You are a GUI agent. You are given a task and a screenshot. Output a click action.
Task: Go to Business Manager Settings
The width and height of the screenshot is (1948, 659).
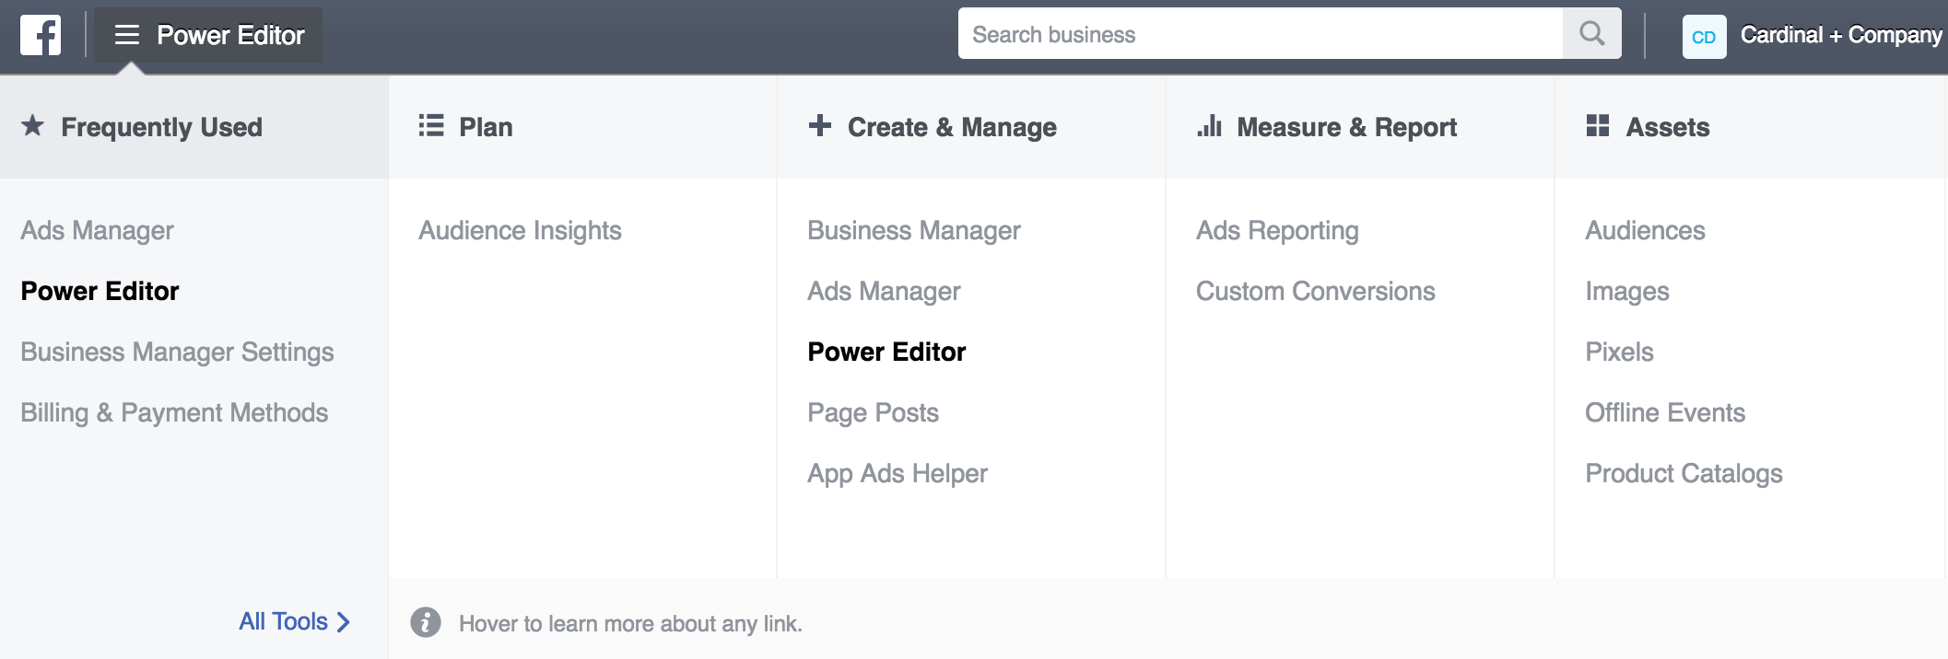177,352
